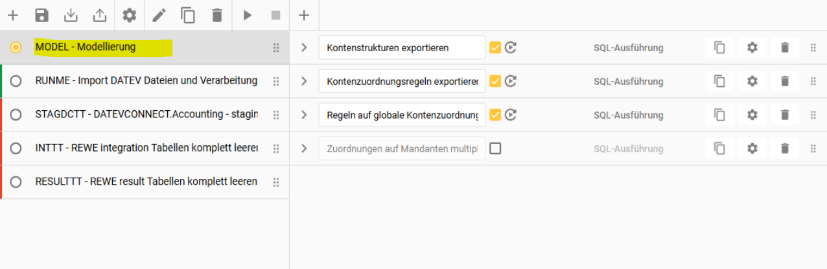Open settings gear for Kontenzuordnungsregeln exportieren step
The image size is (827, 269).
(x=752, y=81)
